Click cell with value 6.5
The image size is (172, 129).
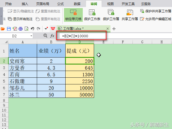tap(51, 74)
